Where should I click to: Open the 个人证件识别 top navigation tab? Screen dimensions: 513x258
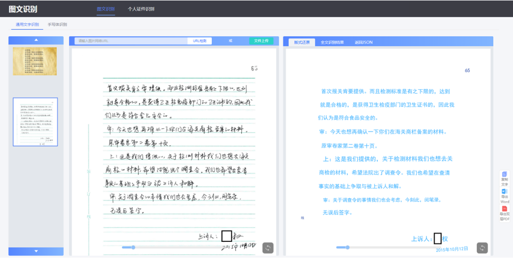click(141, 9)
